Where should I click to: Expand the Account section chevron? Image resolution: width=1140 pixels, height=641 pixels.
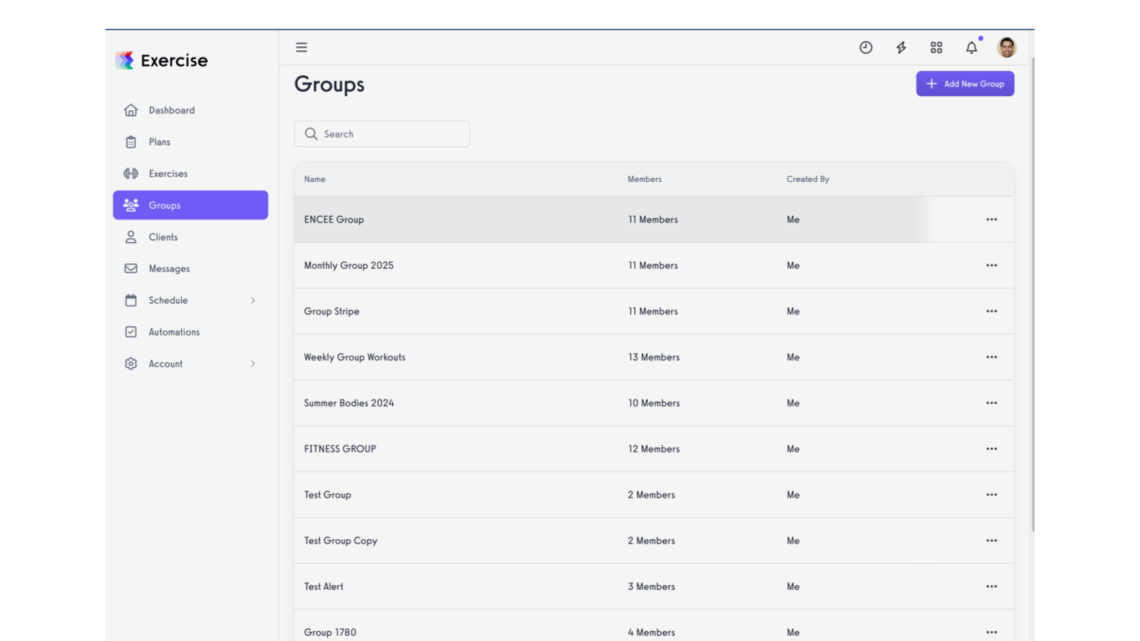coord(253,363)
